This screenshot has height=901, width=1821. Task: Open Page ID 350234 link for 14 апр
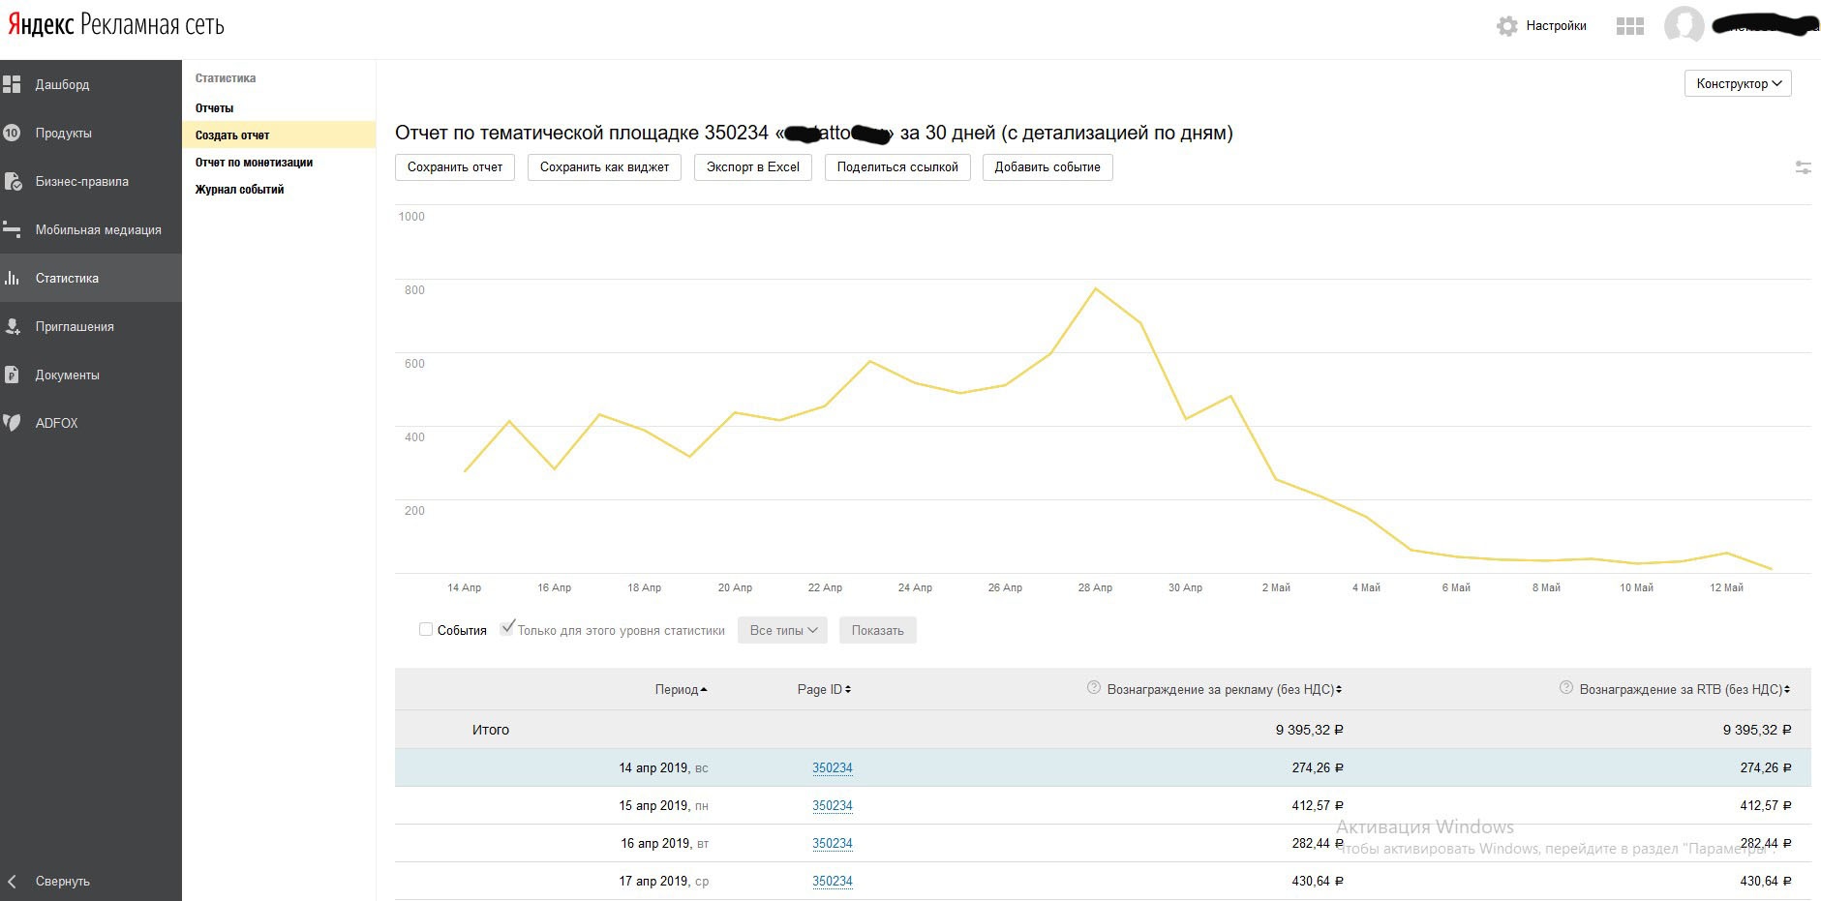coord(832,768)
